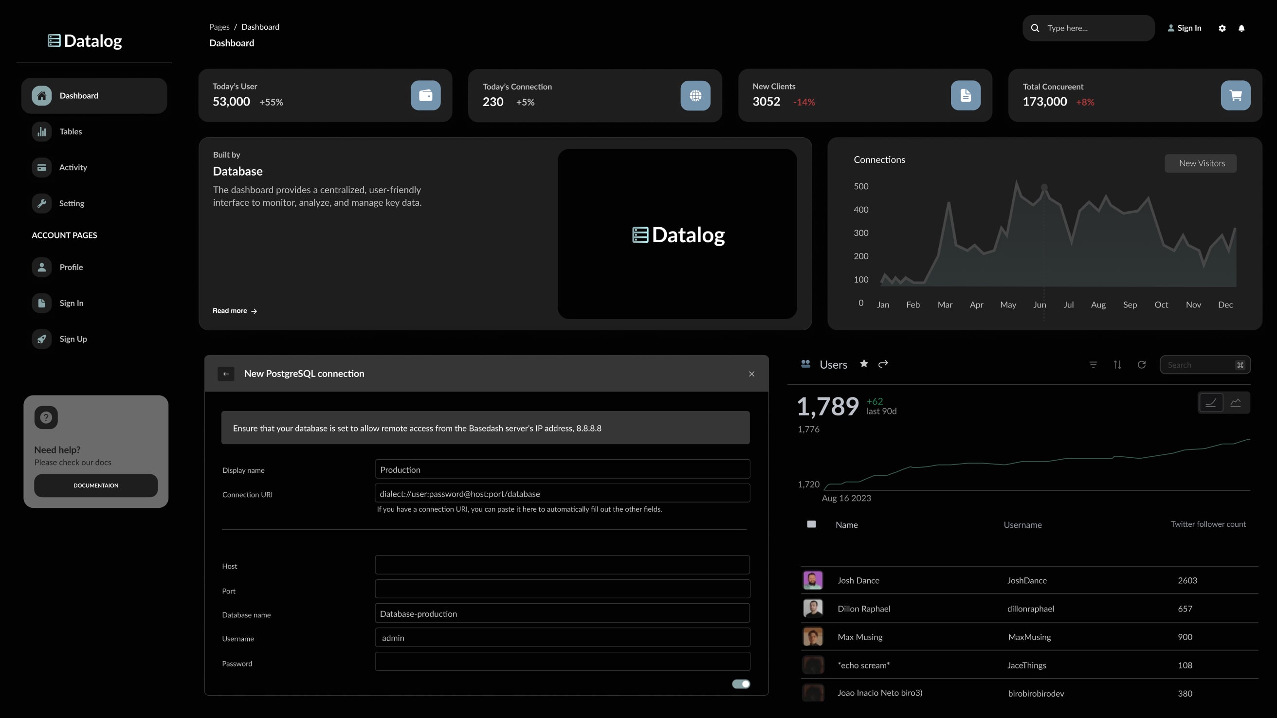1277x718 pixels.
Task: Open the Setting wrench icon
Action: pyautogui.click(x=42, y=203)
